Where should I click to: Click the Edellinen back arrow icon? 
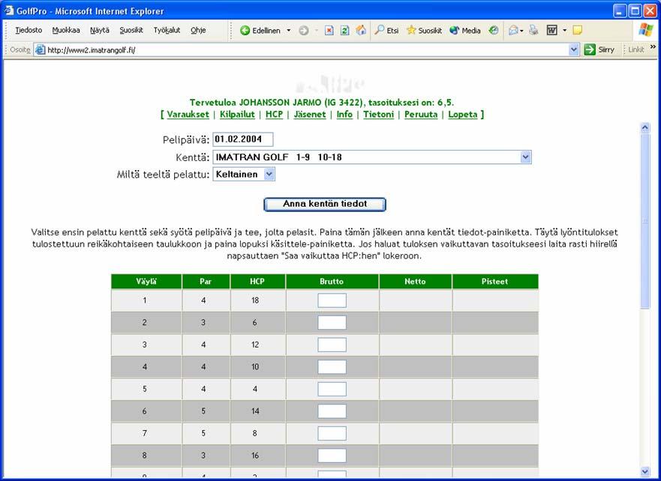click(x=245, y=30)
